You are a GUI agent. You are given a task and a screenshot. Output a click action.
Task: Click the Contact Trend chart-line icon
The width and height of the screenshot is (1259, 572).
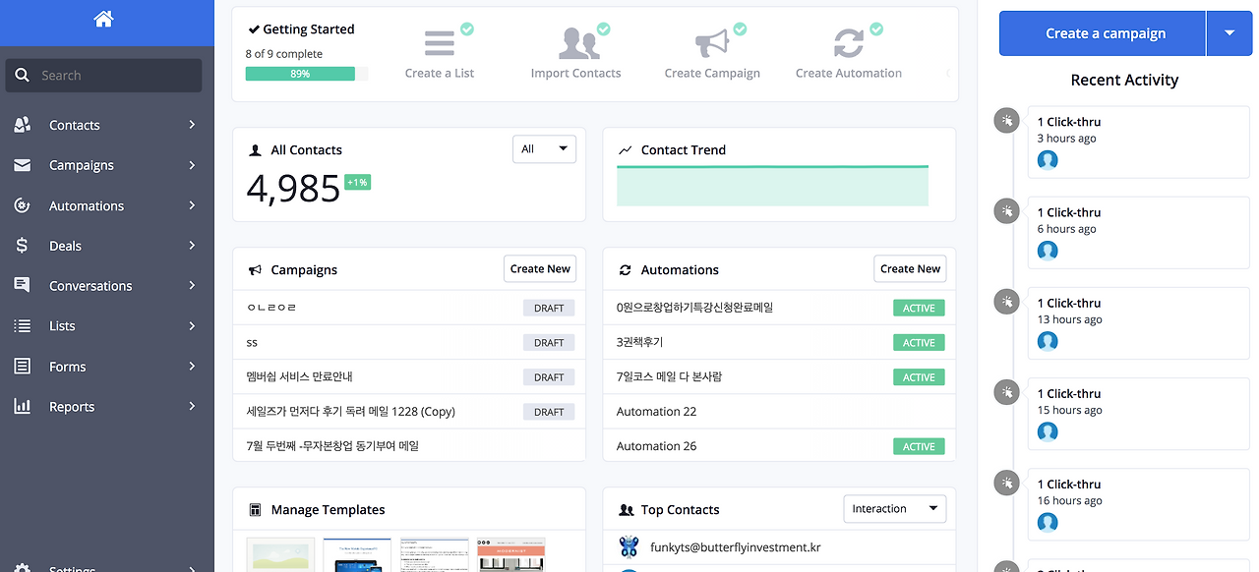[x=625, y=150]
